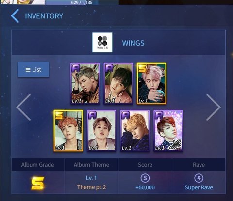
Task: Select the brown-haired A-grade card on white background
Action: click(101, 131)
